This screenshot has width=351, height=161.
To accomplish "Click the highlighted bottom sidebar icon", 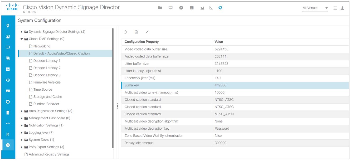I will (8, 145).
